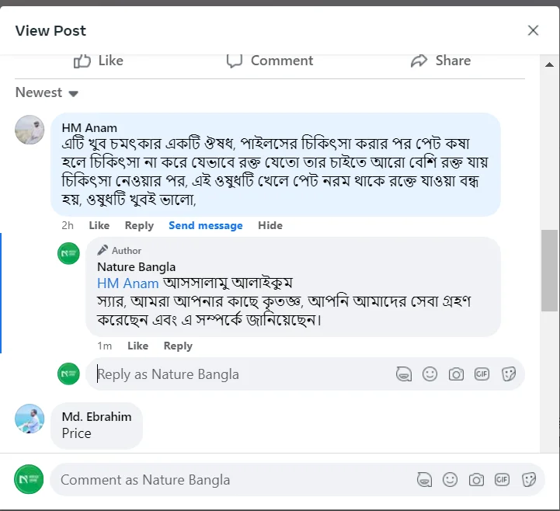Open emoji picker in reply box

point(430,374)
